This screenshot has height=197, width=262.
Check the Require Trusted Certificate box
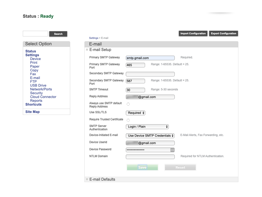(128, 120)
